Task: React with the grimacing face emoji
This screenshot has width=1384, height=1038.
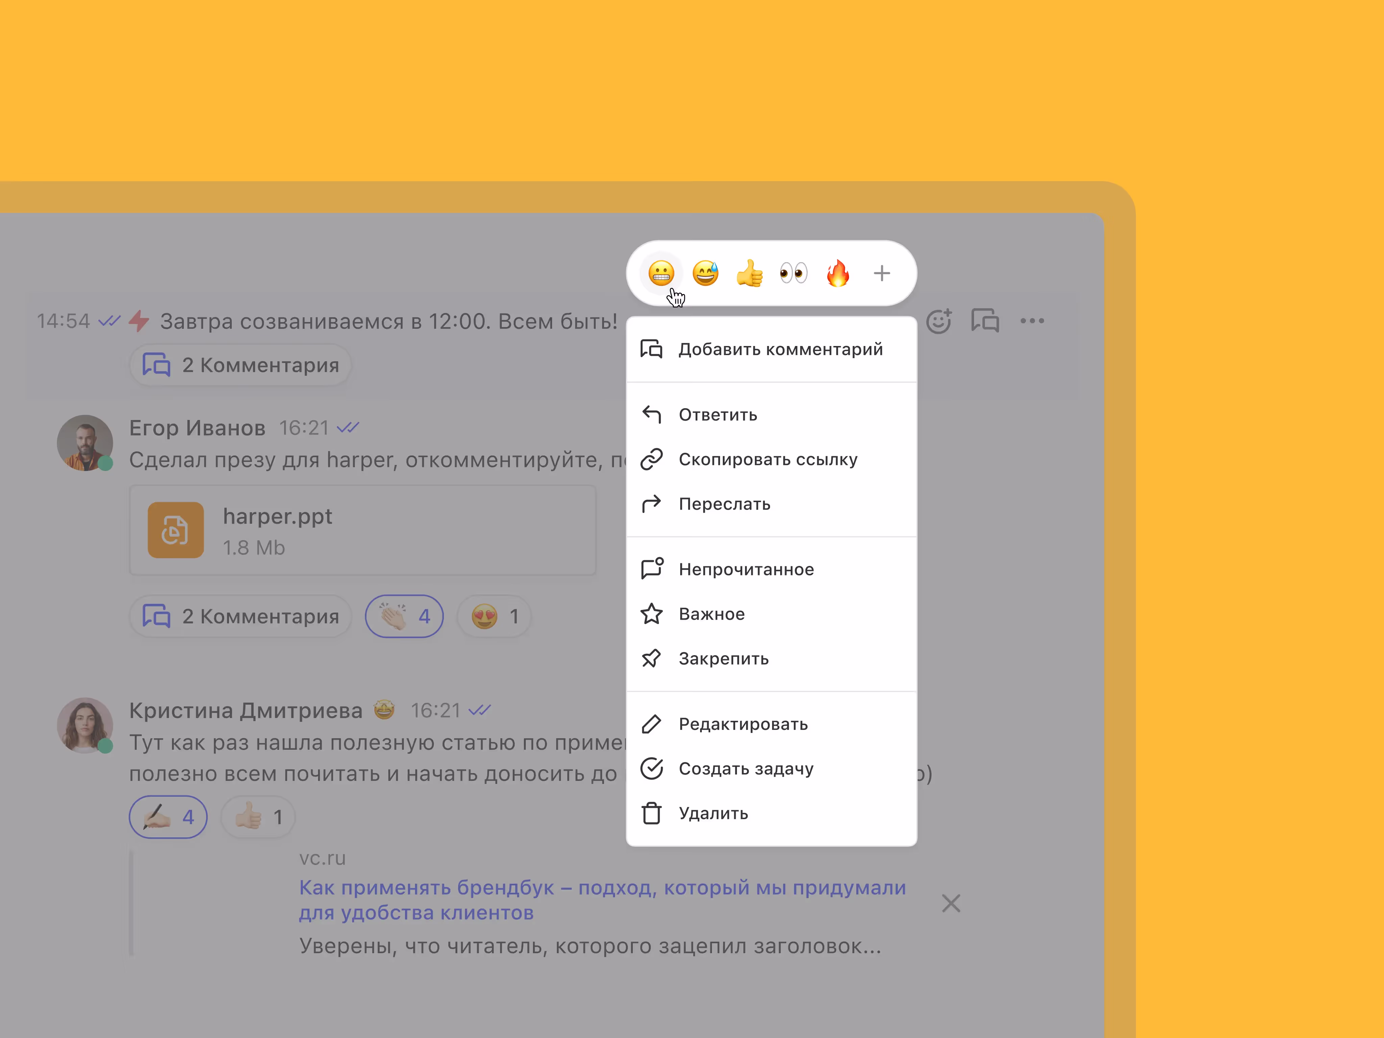Action: (661, 273)
